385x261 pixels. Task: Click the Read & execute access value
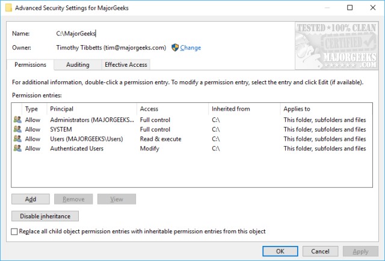161,139
